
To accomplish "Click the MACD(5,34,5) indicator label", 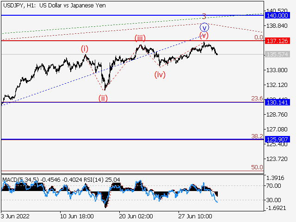I will click(x=21, y=179).
